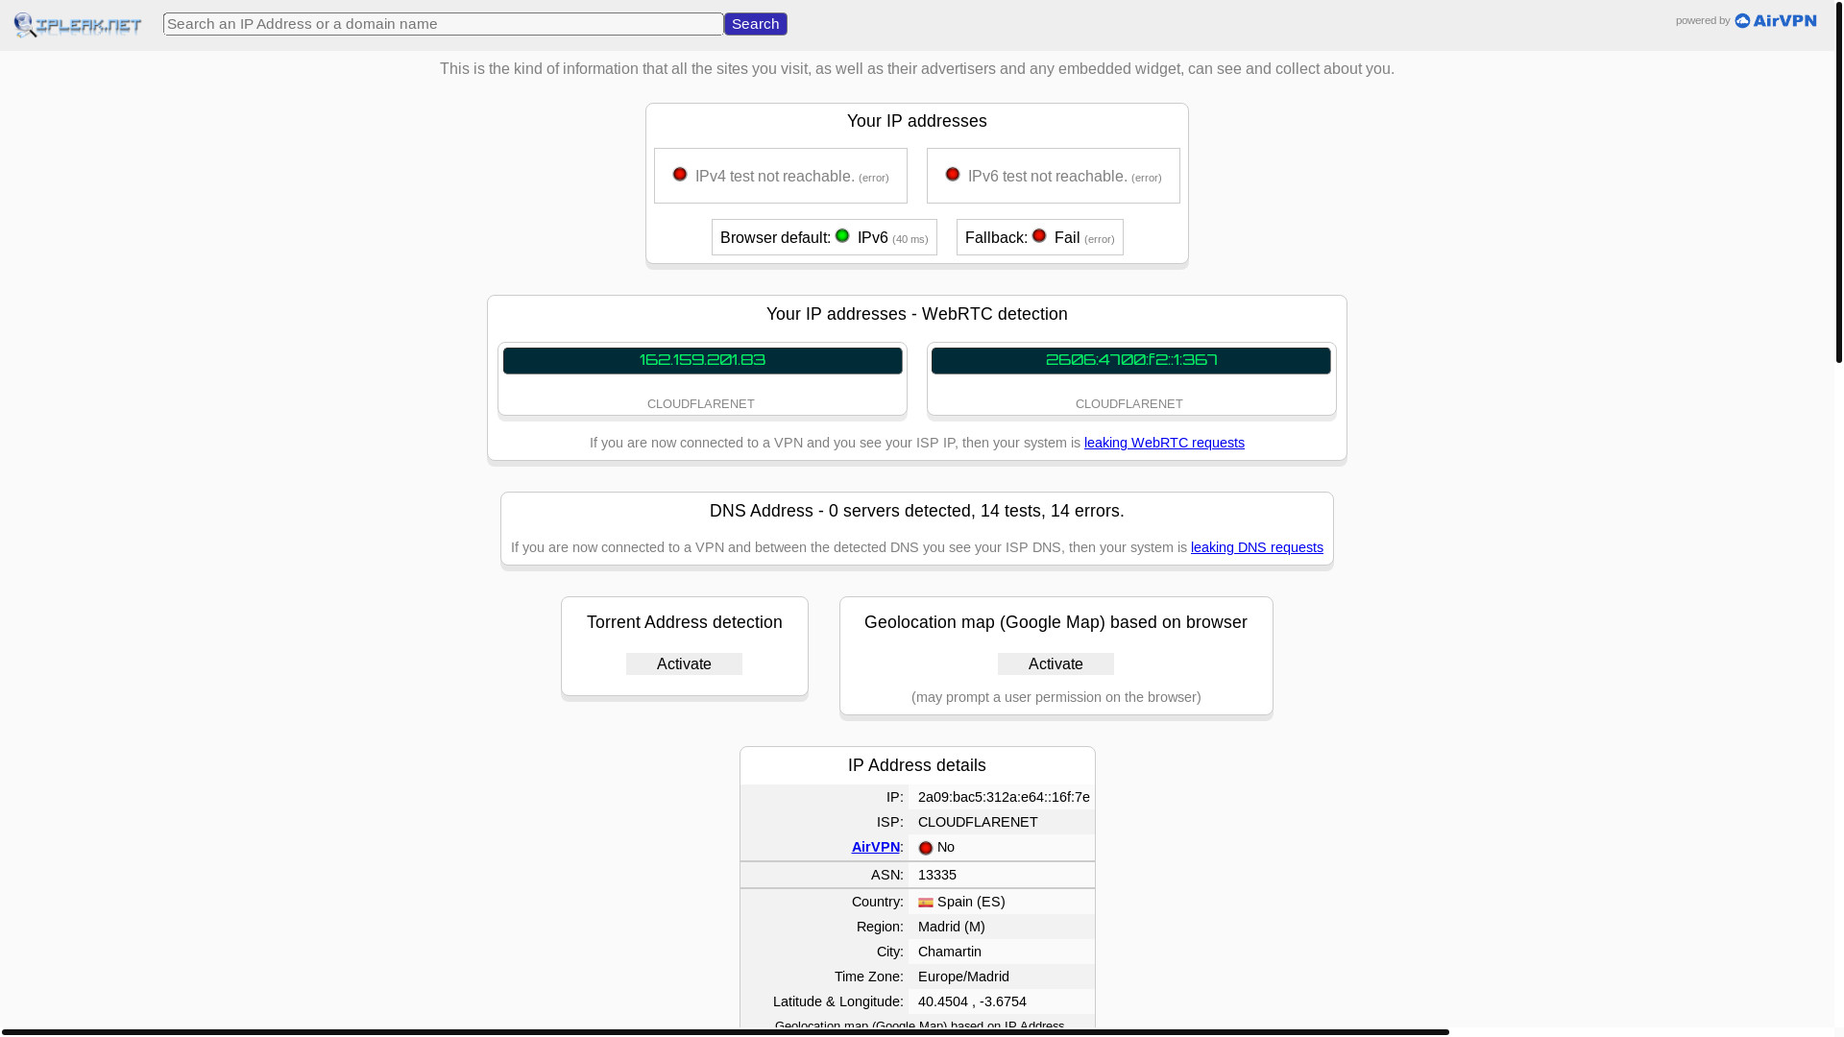Open the AirVPN link in IP details

(x=876, y=847)
